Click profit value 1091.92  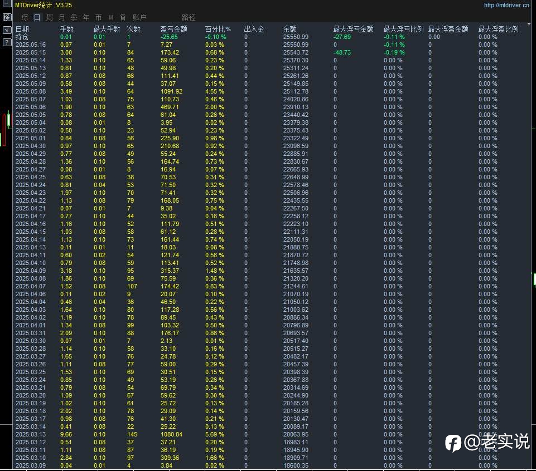(172, 91)
